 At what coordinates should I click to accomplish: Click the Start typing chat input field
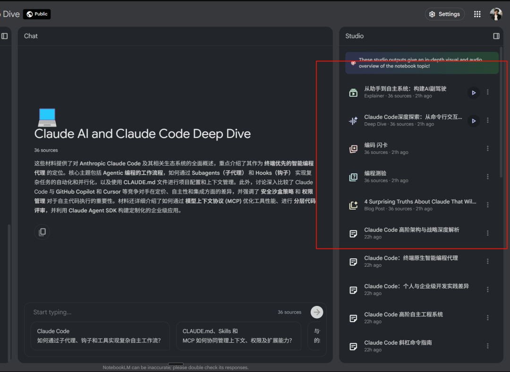tap(153, 312)
